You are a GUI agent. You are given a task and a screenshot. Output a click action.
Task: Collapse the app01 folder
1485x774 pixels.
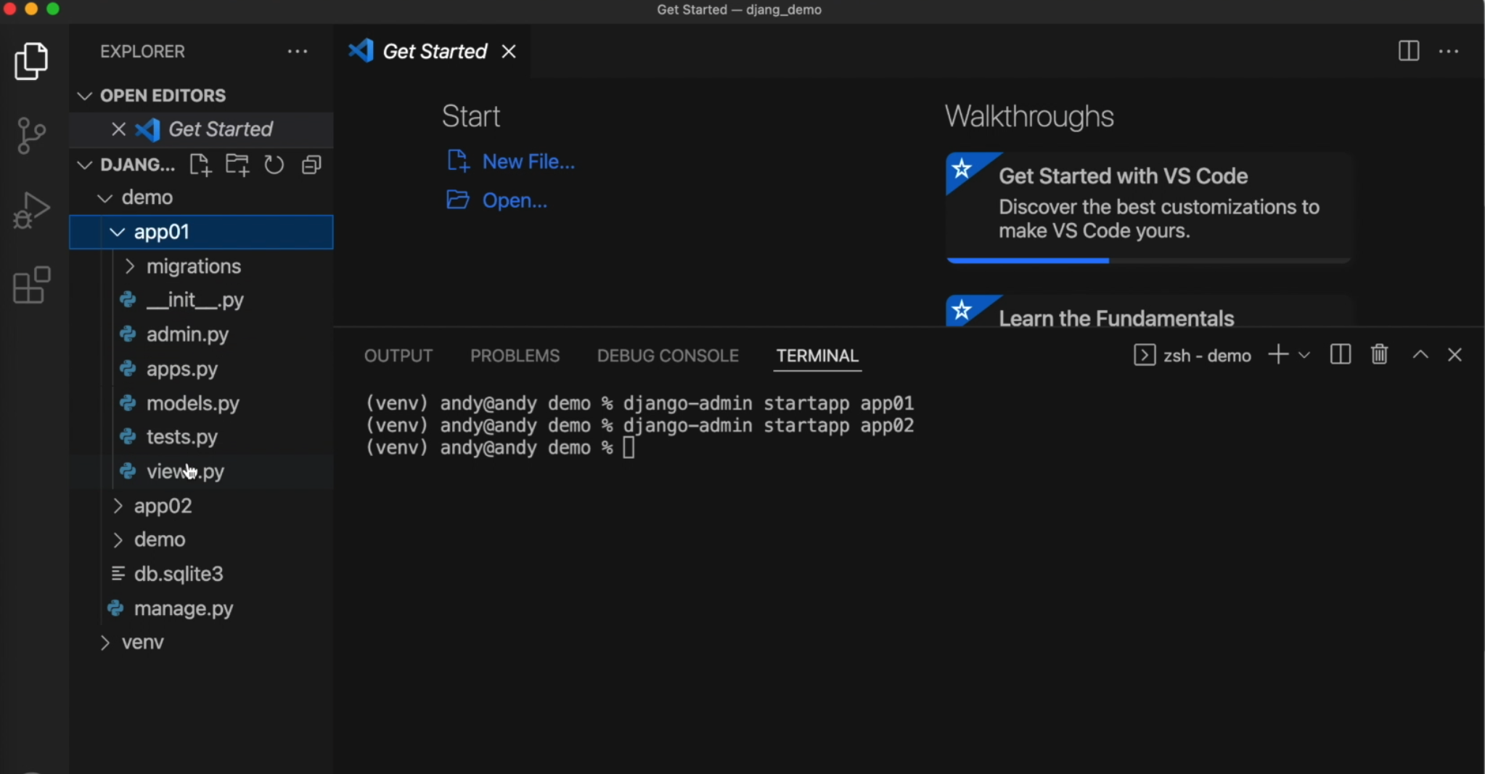pyautogui.click(x=118, y=232)
